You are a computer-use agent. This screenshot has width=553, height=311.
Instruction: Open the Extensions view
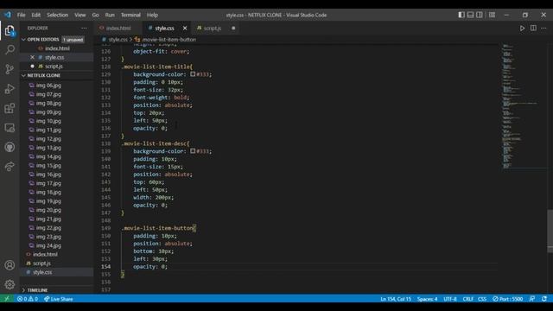click(x=10, y=108)
